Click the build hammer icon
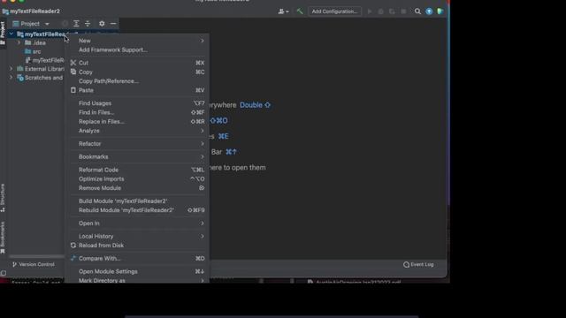This screenshot has width=566, height=318. point(300,11)
